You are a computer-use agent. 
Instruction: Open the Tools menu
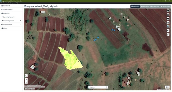click(x=8, y=3)
